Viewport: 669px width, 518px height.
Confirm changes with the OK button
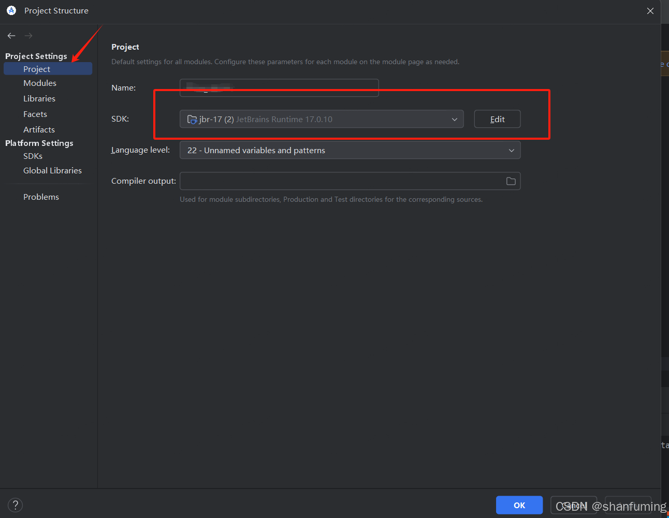[x=519, y=505]
